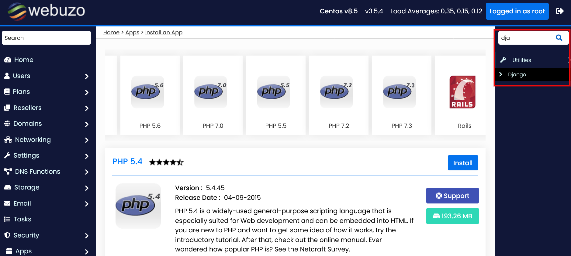Click the magnifier search icon

click(559, 38)
